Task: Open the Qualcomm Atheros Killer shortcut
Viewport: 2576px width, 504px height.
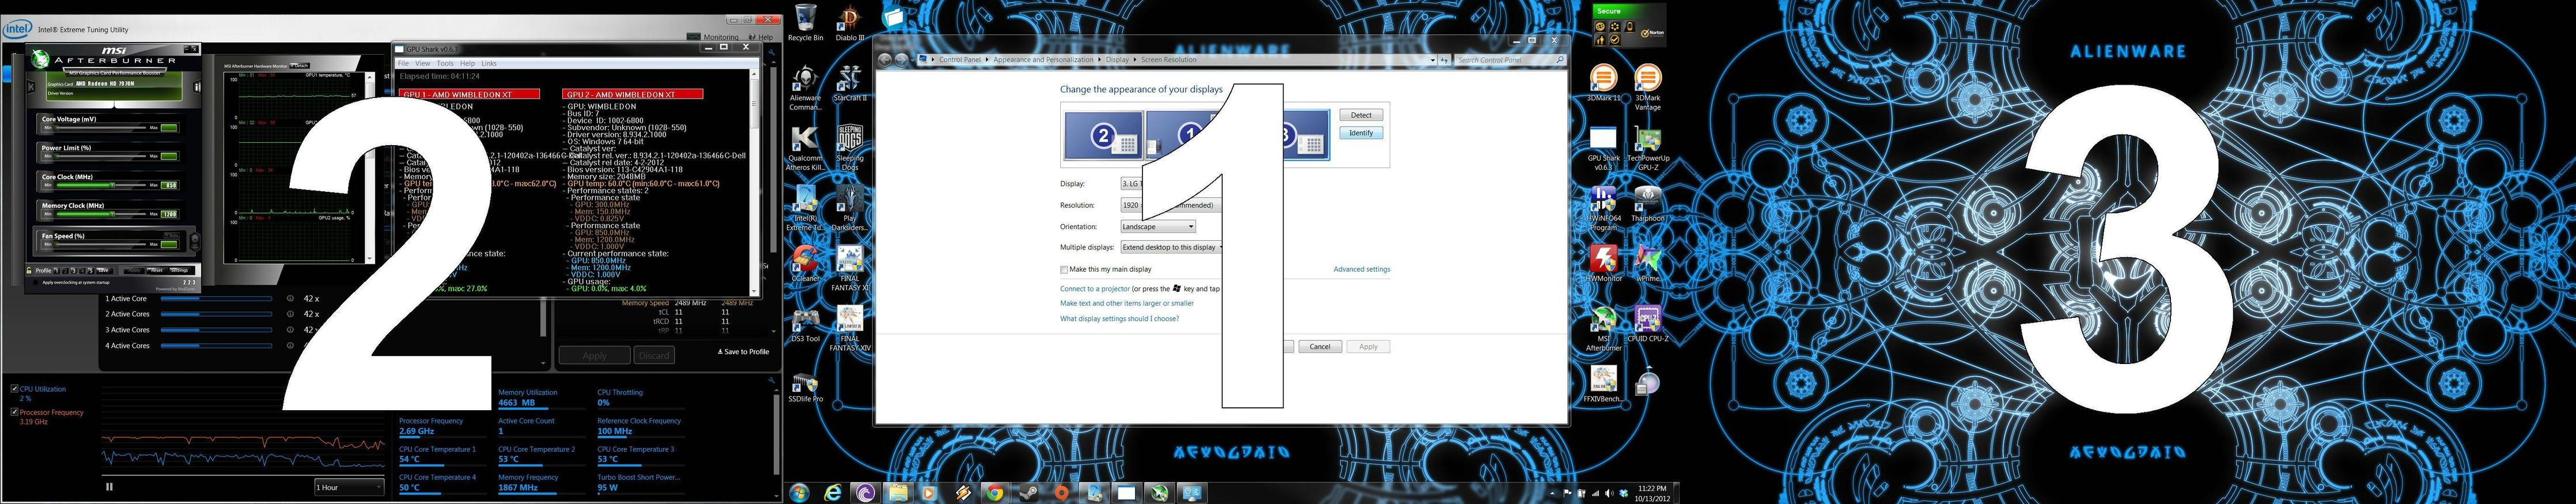Action: (805, 148)
